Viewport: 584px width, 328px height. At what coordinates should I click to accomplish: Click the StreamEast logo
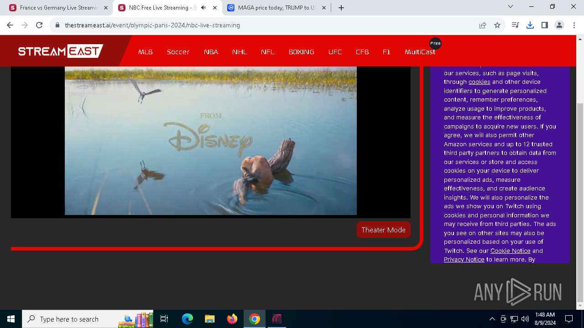point(61,51)
